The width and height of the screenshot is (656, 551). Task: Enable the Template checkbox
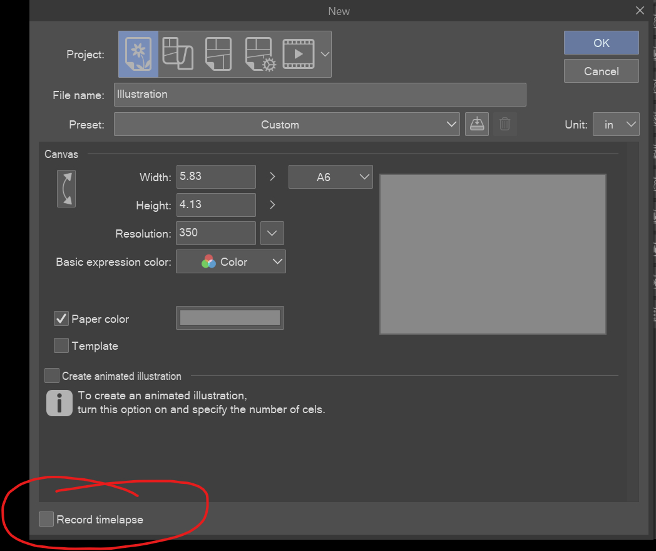click(61, 345)
